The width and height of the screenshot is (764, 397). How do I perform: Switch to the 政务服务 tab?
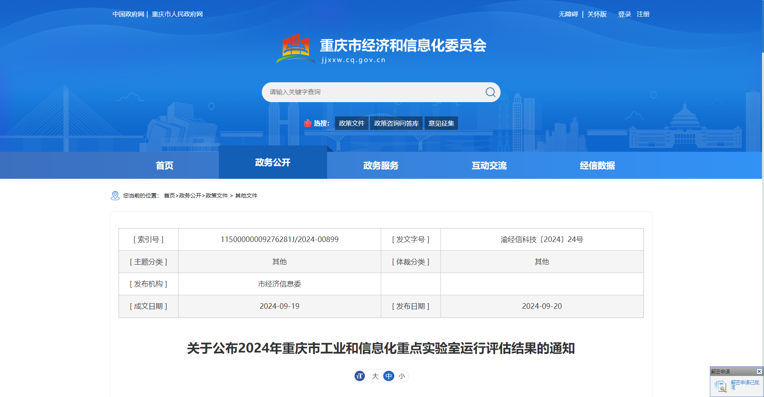pyautogui.click(x=381, y=165)
